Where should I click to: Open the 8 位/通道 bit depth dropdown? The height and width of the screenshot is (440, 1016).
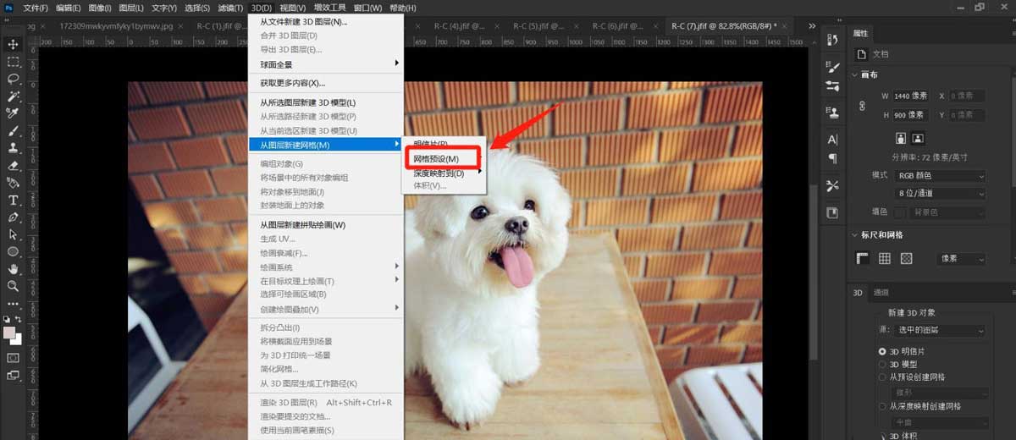point(940,193)
